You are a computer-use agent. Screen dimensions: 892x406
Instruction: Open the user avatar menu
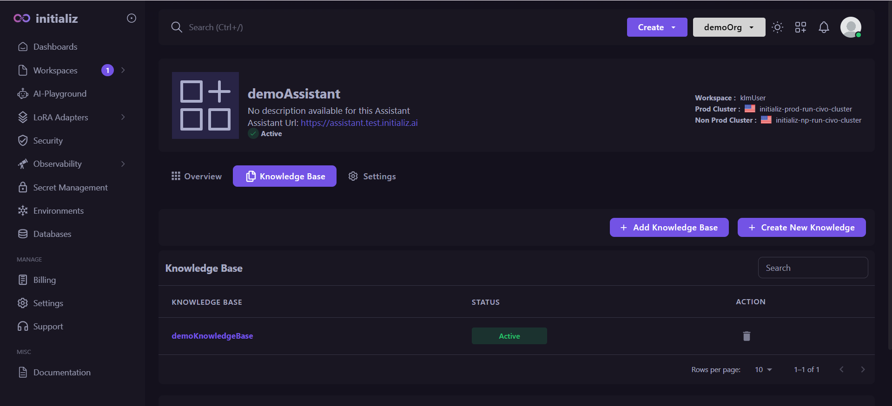coord(851,27)
